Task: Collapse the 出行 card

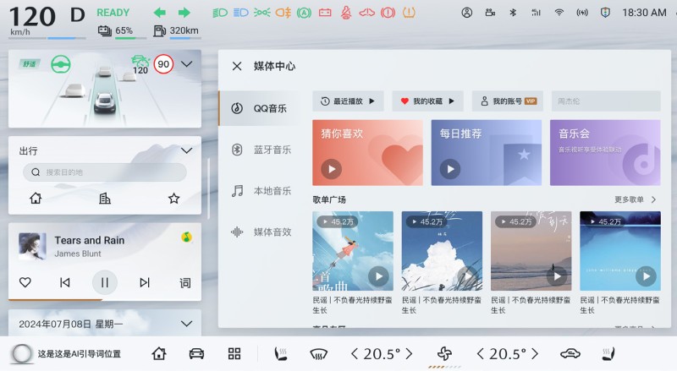Action: 186,150
